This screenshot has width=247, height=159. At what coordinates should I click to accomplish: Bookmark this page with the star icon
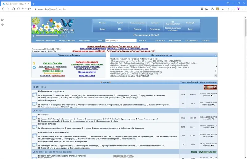pos(29,9)
